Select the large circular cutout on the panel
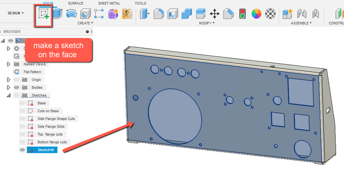344x171 pixels. (175, 116)
